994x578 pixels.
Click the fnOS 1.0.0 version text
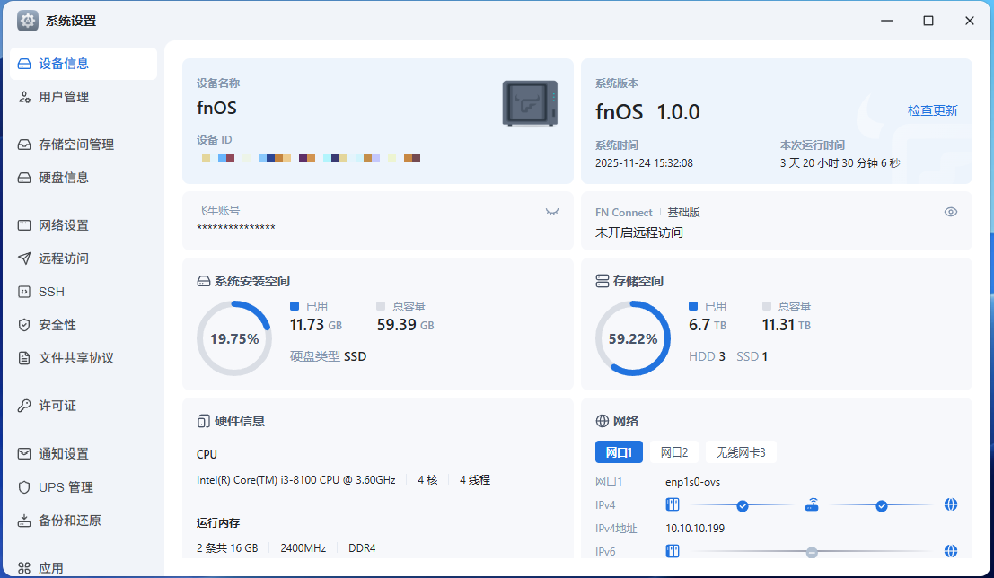(647, 112)
